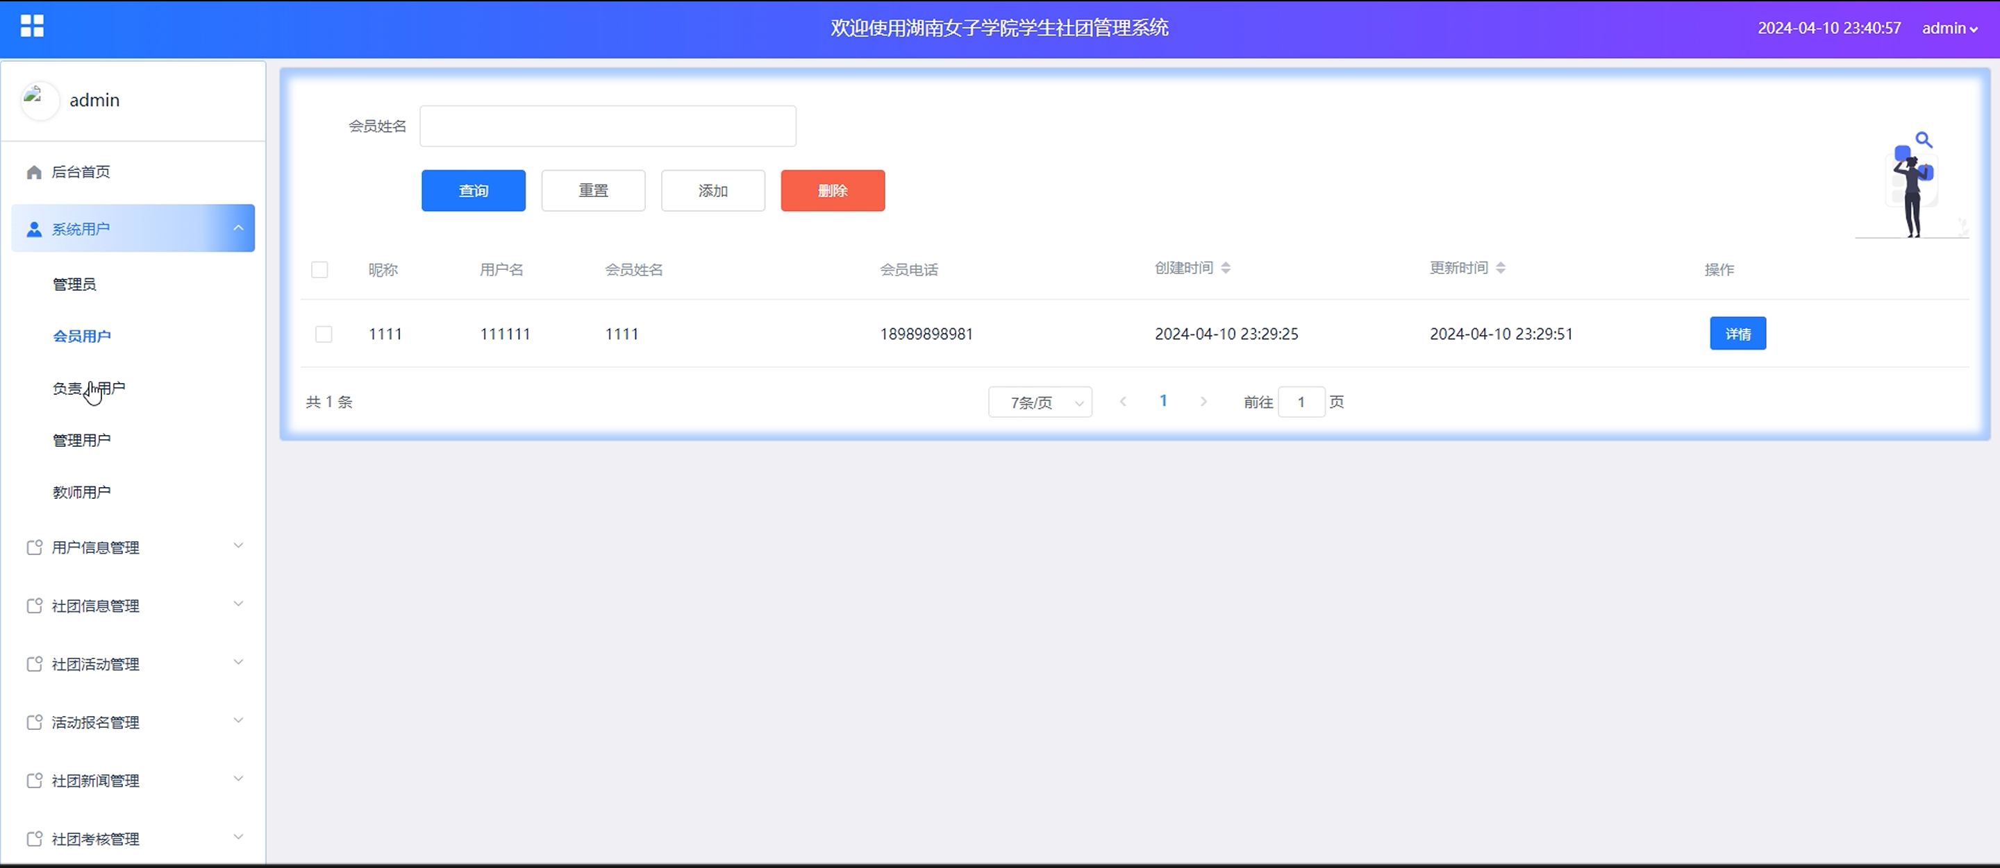
Task: Open the 教师用户 submenu item
Action: pyautogui.click(x=81, y=493)
